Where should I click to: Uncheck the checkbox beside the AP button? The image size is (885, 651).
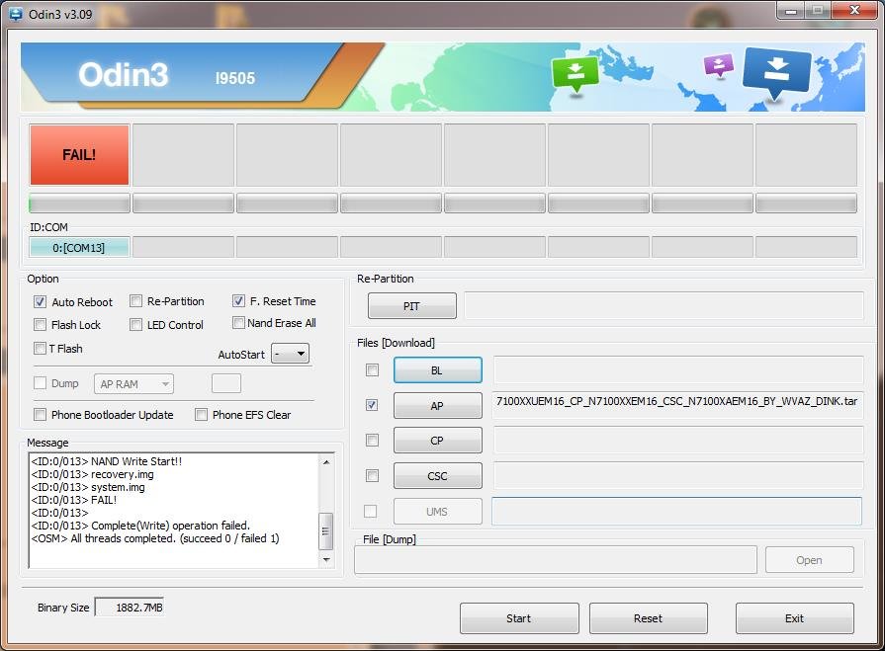(372, 405)
